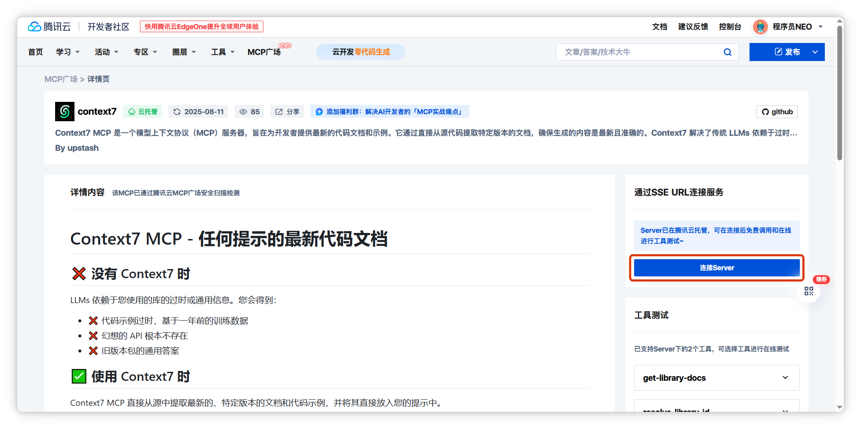The width and height of the screenshot is (861, 429).
Task: Select the MCP广场 breadcrumb link
Action: tap(61, 79)
